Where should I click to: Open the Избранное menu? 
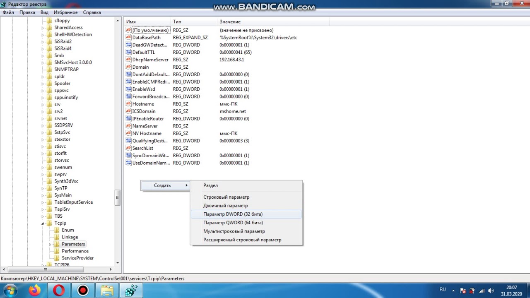(65, 12)
